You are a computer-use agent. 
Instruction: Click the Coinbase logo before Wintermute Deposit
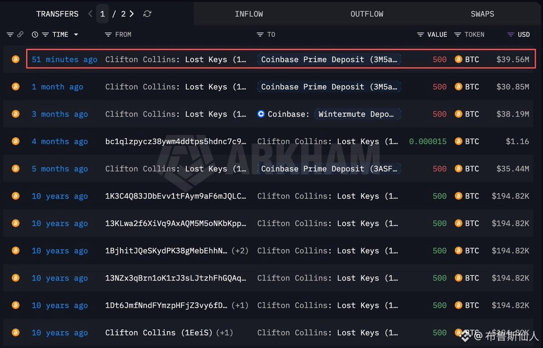click(x=261, y=114)
